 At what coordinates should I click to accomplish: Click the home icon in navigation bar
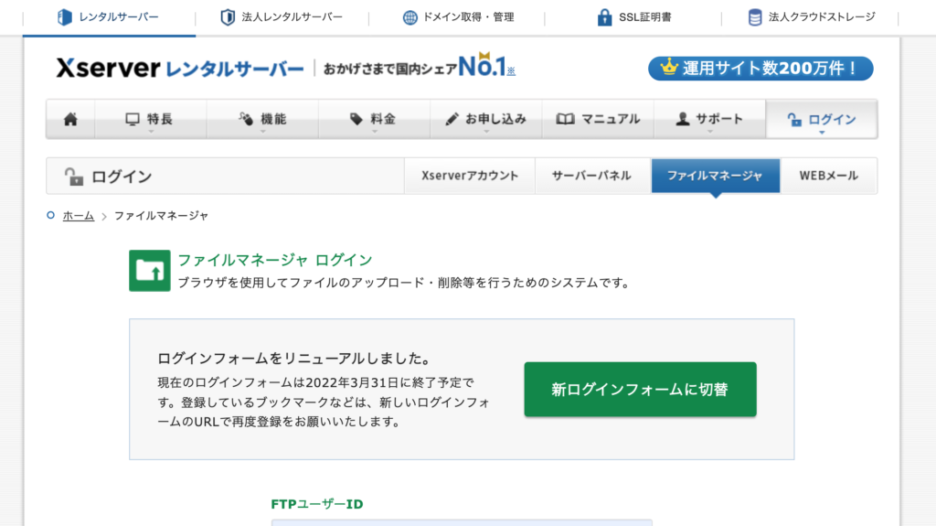point(70,119)
